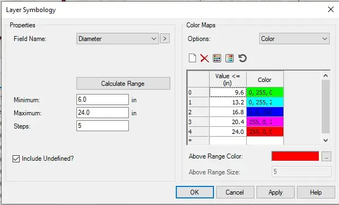Viewport: 339px width, 205px height.
Task: Click the arrow button beside Field Name
Action: pos(165,38)
